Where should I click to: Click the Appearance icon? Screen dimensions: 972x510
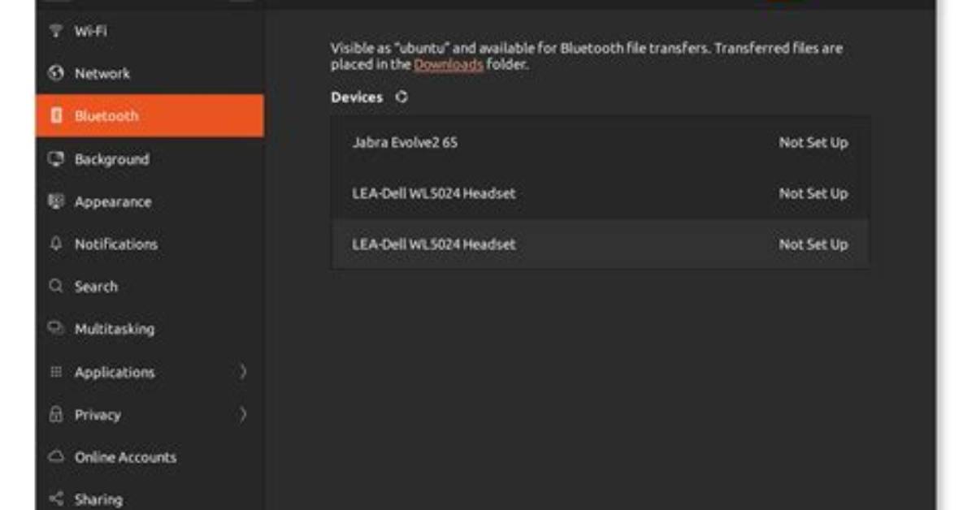(56, 201)
